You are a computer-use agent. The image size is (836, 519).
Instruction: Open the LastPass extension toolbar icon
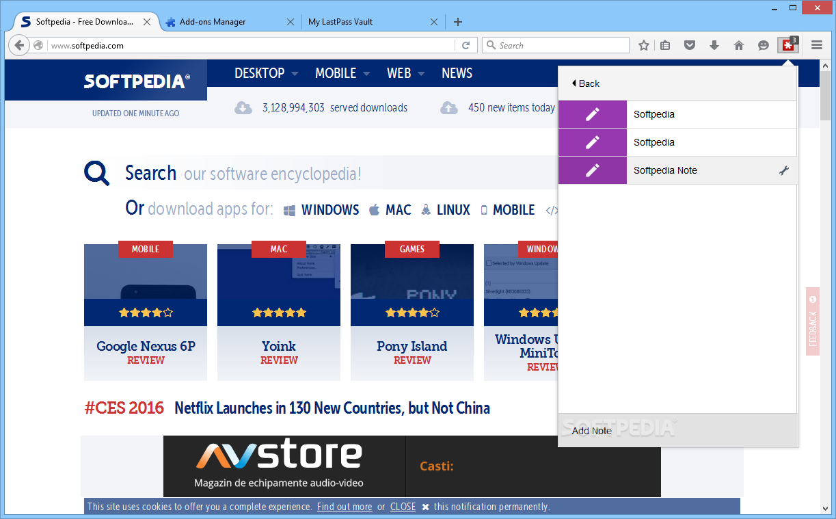point(788,45)
